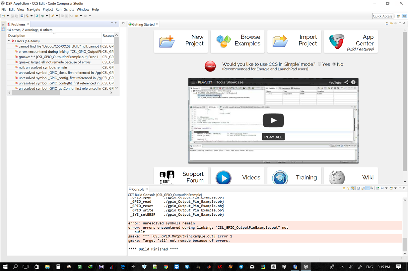Select the Console tab
The height and width of the screenshot is (271, 408).
(x=138, y=189)
